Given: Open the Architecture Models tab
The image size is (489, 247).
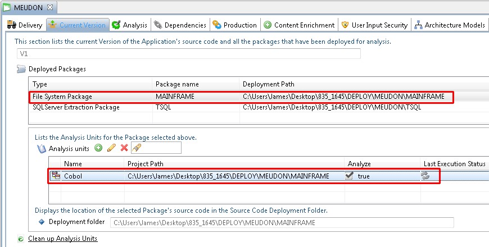Looking at the screenshot, I should tap(449, 25).
